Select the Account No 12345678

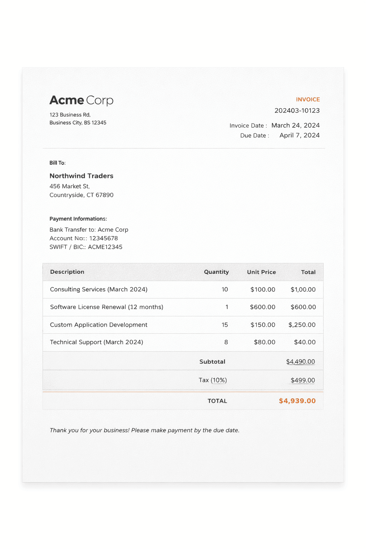coord(84,238)
